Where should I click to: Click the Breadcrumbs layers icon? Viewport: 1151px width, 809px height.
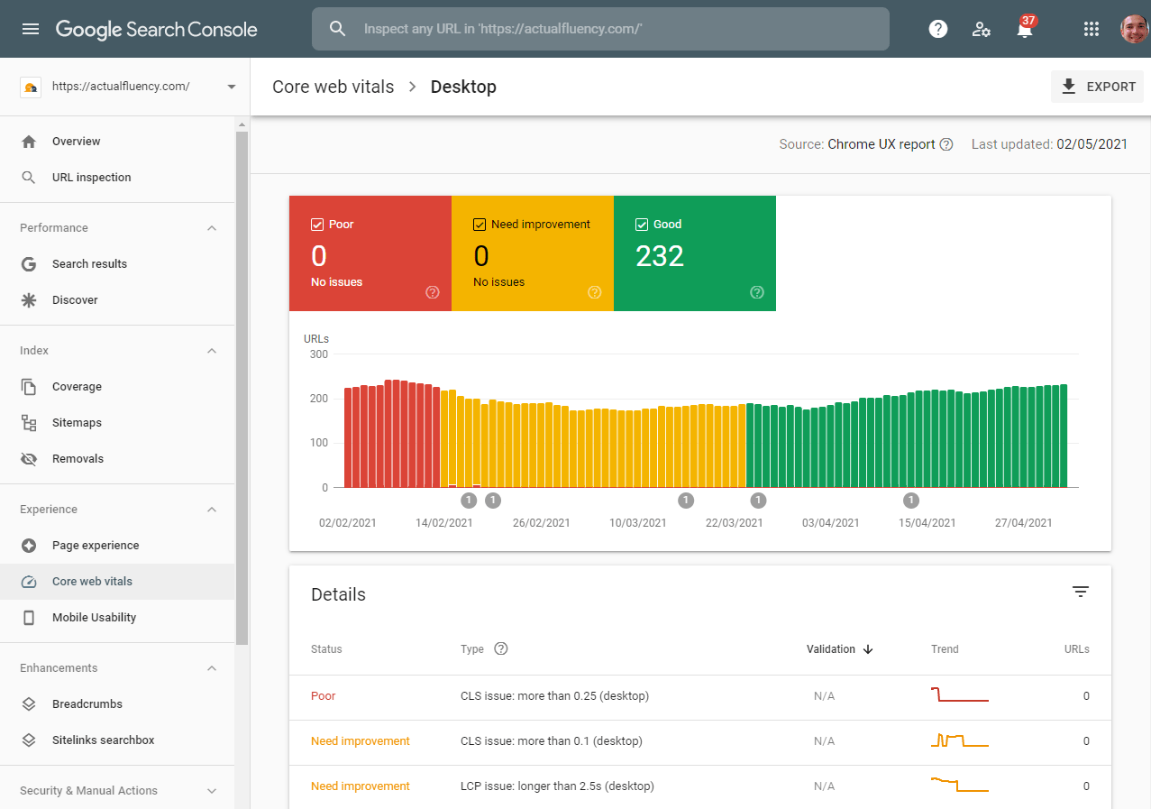(x=29, y=704)
